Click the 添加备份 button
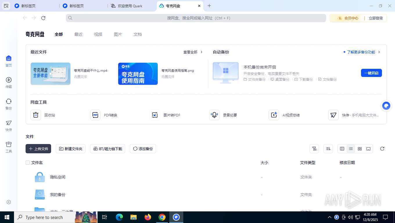Screen dimensions: 395x223 click(143, 149)
